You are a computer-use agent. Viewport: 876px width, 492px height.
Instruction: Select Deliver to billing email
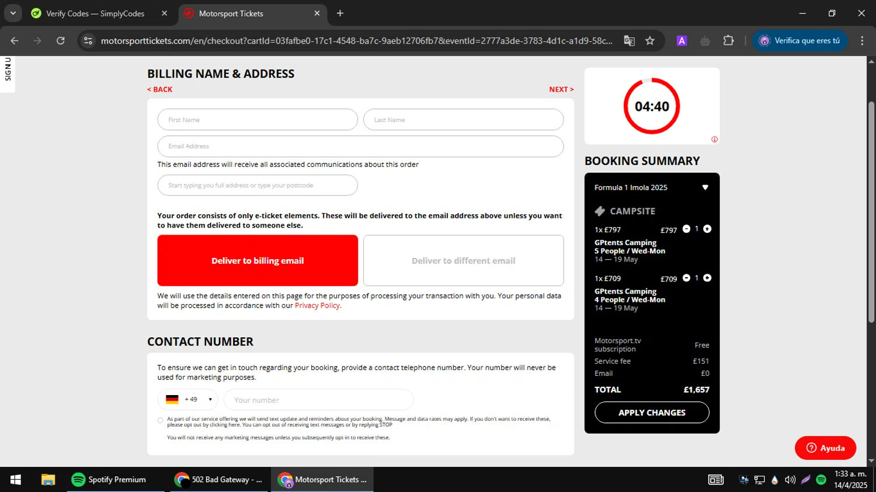(x=258, y=260)
